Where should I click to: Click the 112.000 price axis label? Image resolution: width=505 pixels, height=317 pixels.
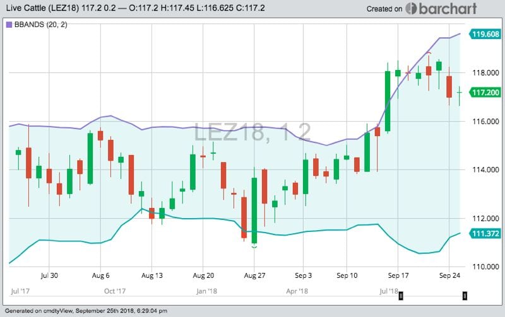(x=485, y=219)
